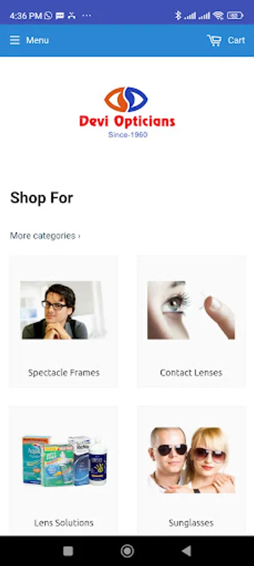
Task: Tap the contact lens eye thumbnail
Action: pos(191,310)
